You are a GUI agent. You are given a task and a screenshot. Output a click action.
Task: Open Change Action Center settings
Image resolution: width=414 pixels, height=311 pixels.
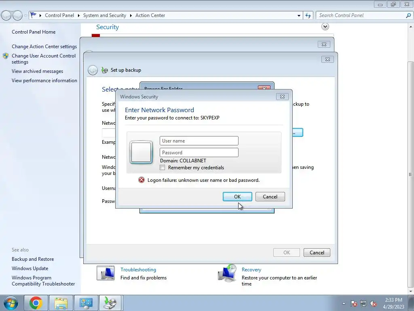44,46
